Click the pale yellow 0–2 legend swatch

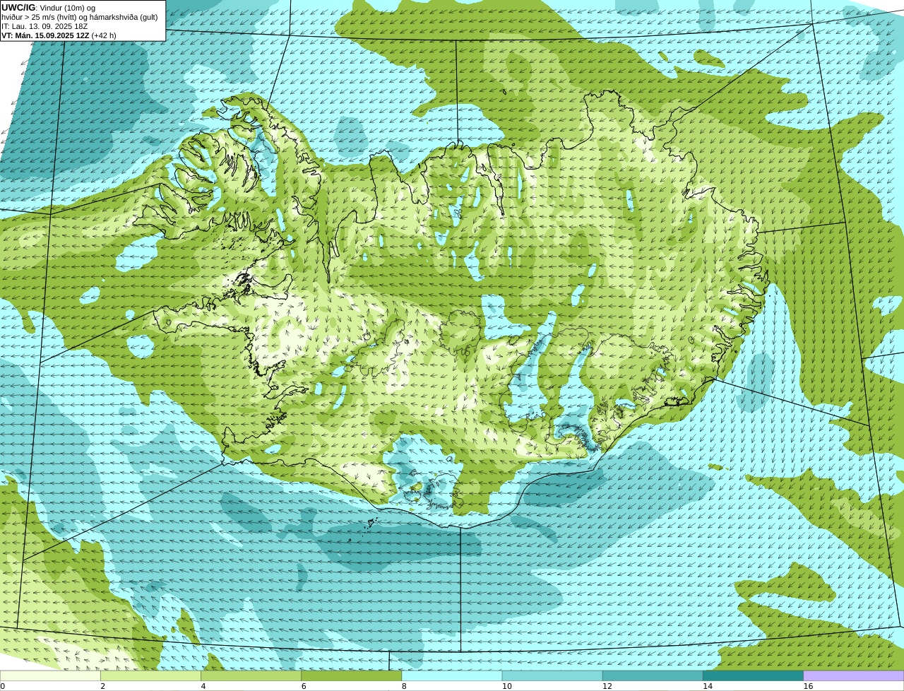coord(50,675)
